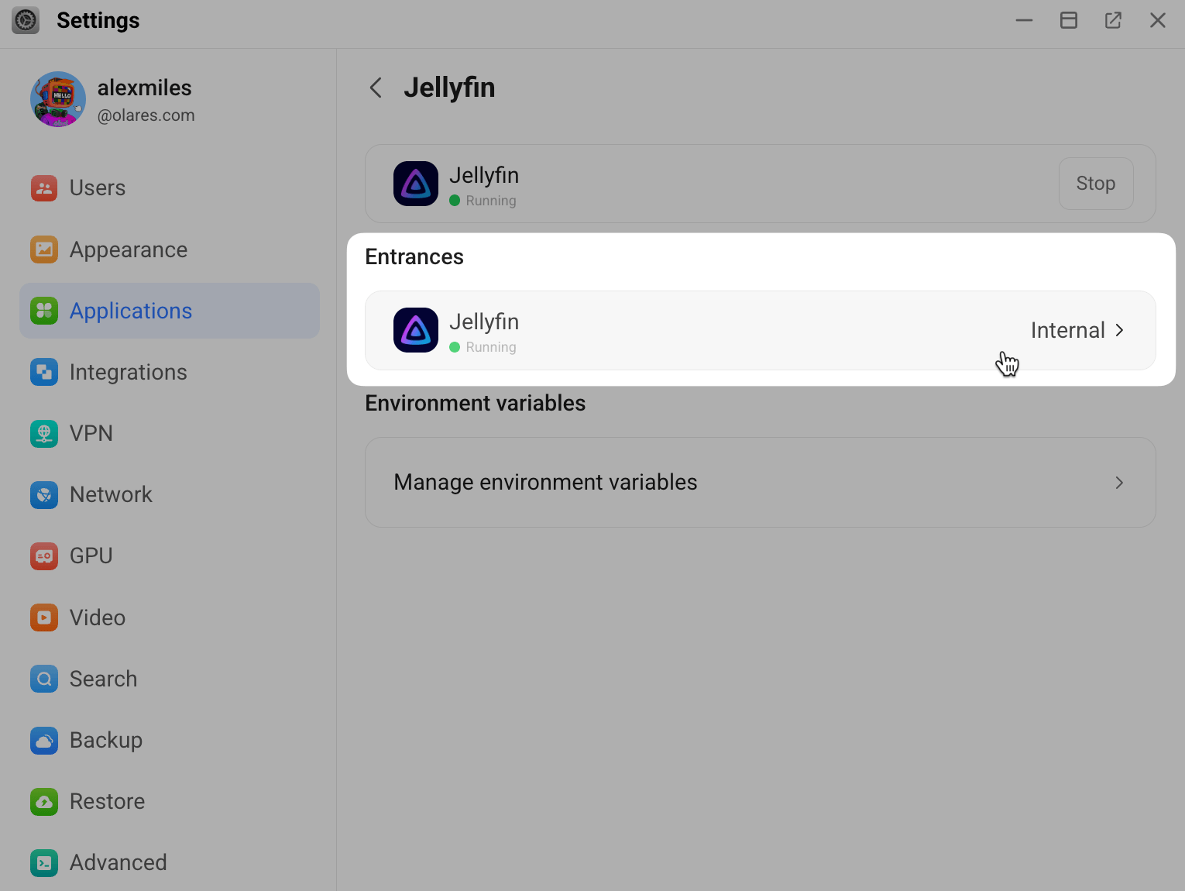Screen dimensions: 1185x891
Task: Go to the GPU settings section
Action: coord(170,556)
